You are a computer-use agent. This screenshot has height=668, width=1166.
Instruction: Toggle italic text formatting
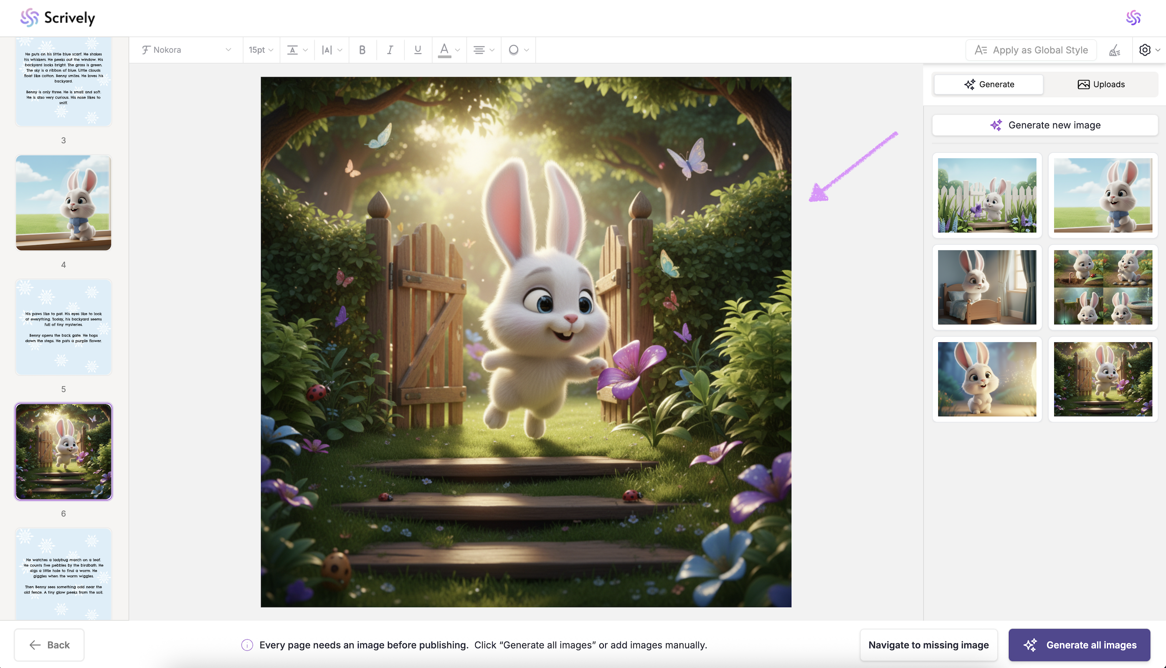tap(390, 50)
